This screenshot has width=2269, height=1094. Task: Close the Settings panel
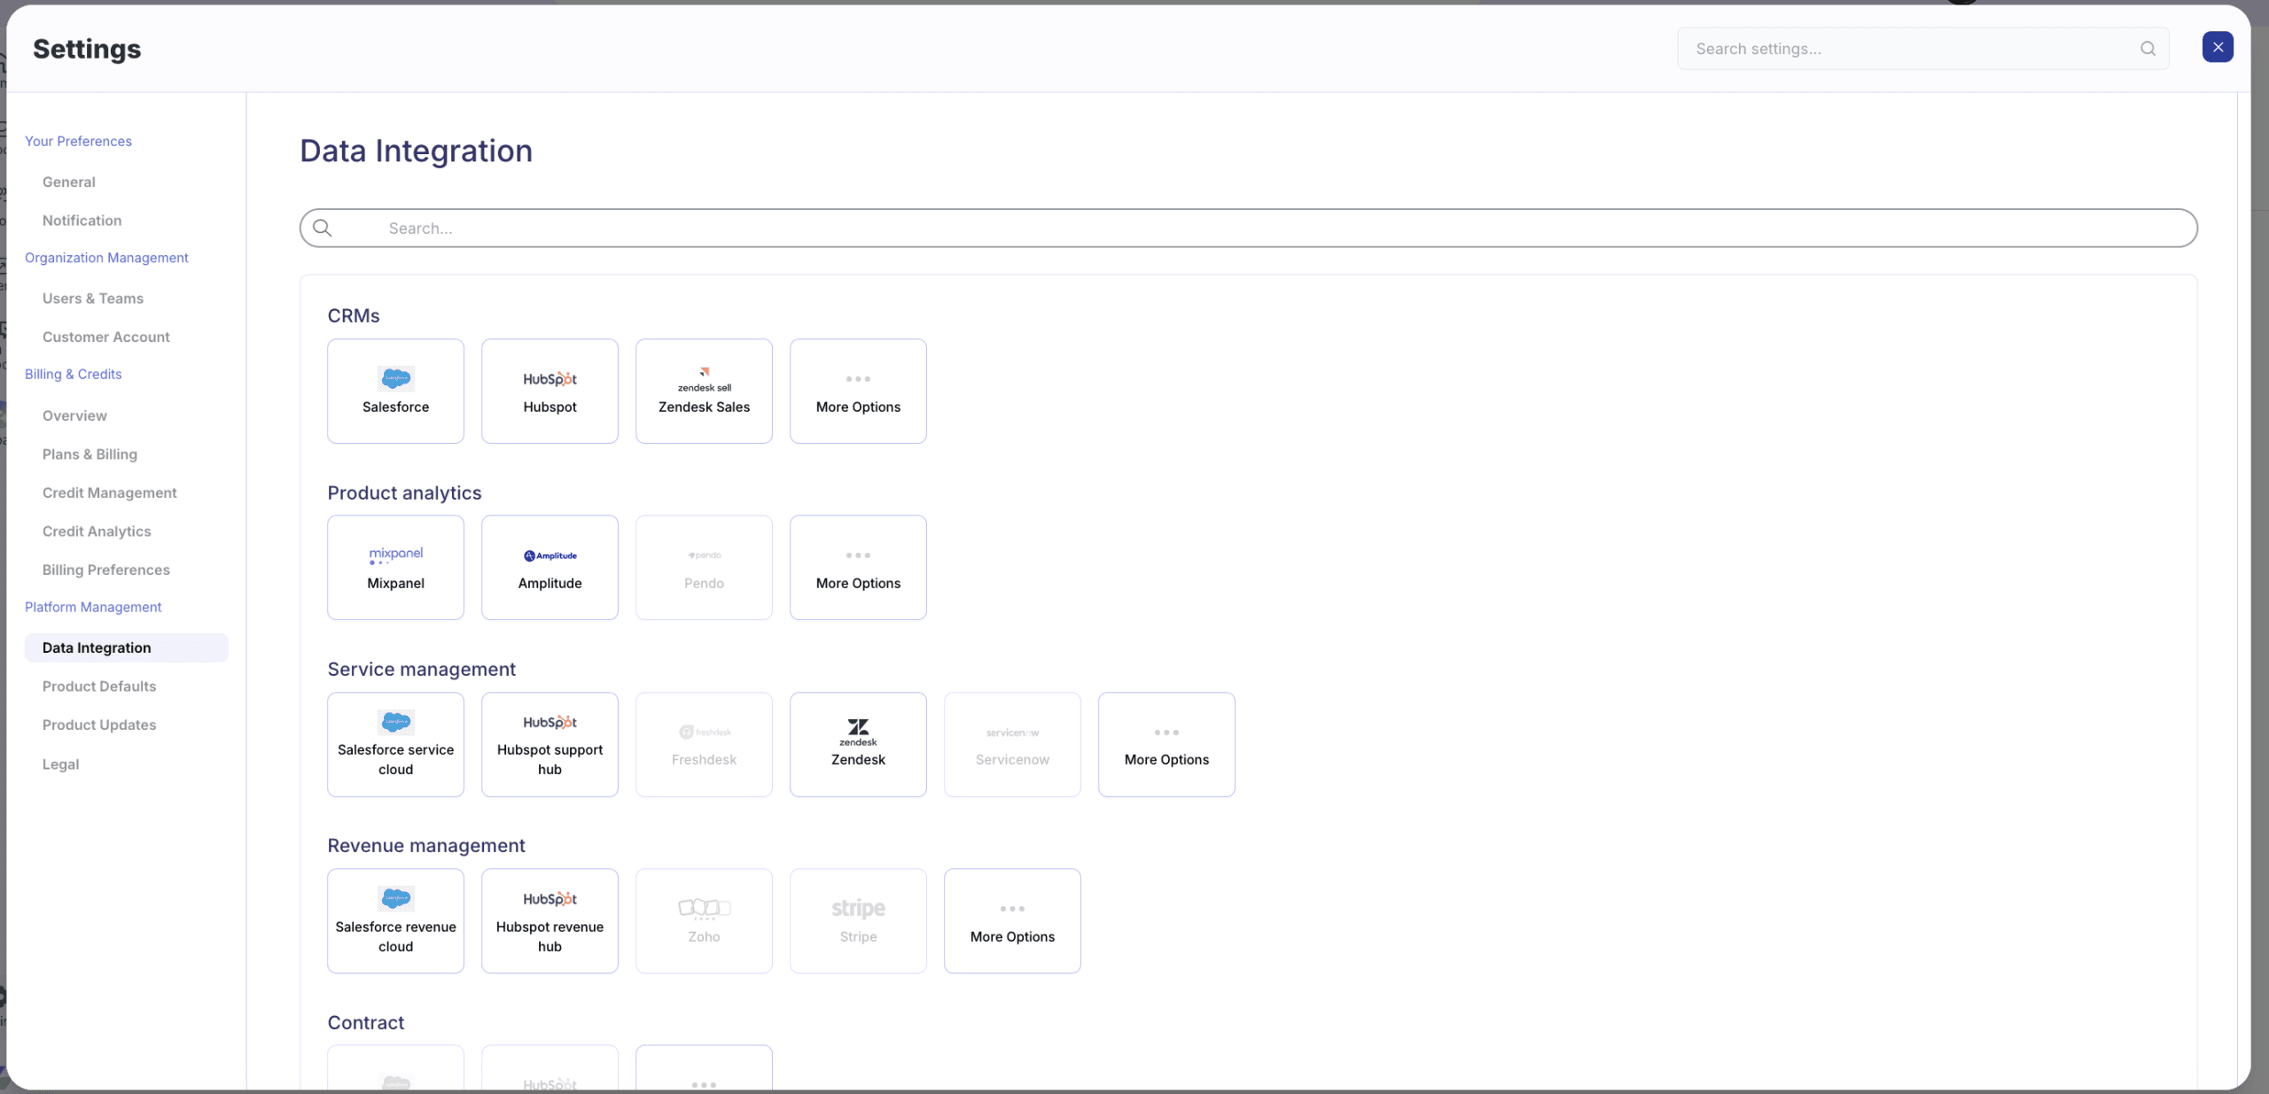tap(2217, 47)
